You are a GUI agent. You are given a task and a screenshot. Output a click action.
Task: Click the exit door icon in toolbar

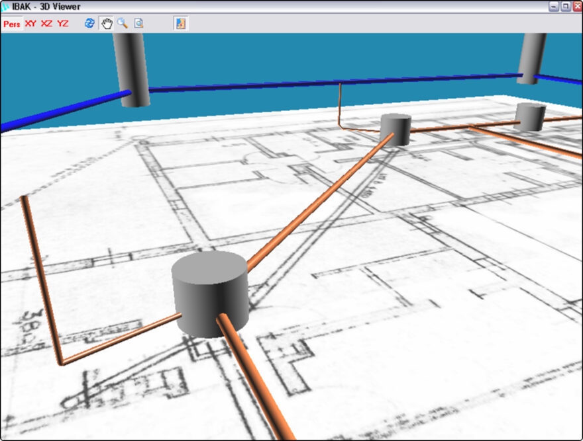(x=181, y=24)
